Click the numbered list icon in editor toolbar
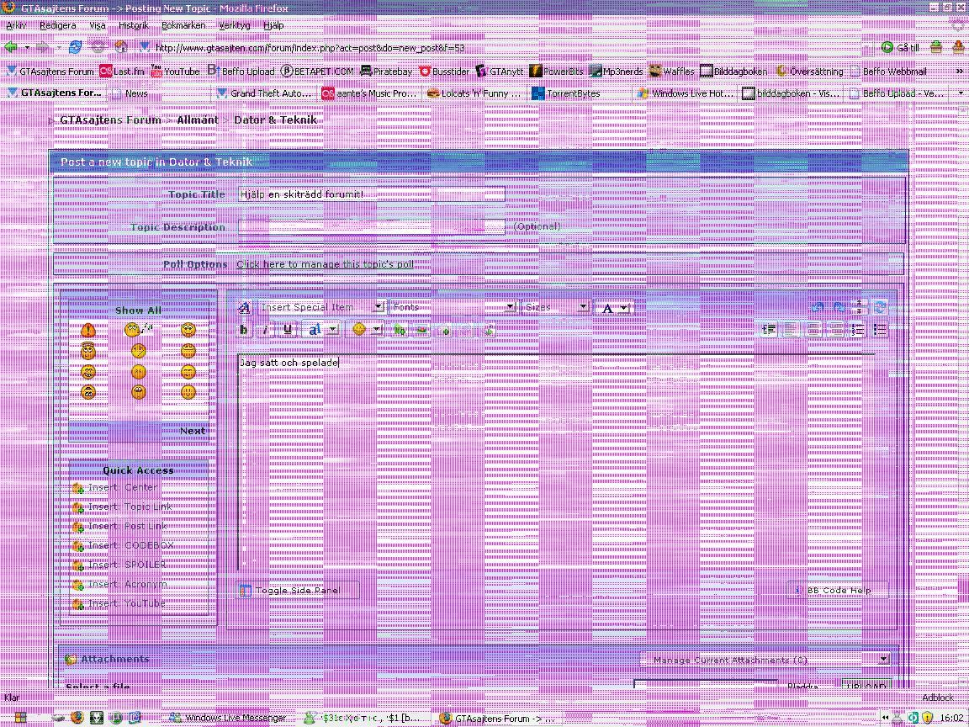Screen dimensions: 969x727 click(x=858, y=330)
